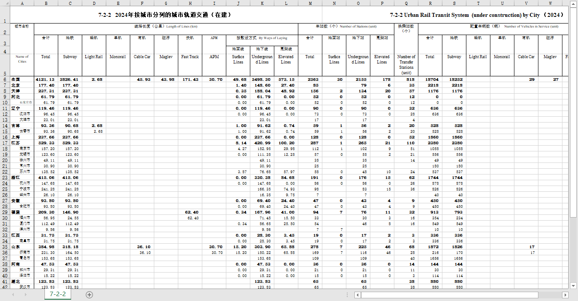Click the cell showing 3498.30
This screenshot has height=301, width=578.
click(262, 79)
